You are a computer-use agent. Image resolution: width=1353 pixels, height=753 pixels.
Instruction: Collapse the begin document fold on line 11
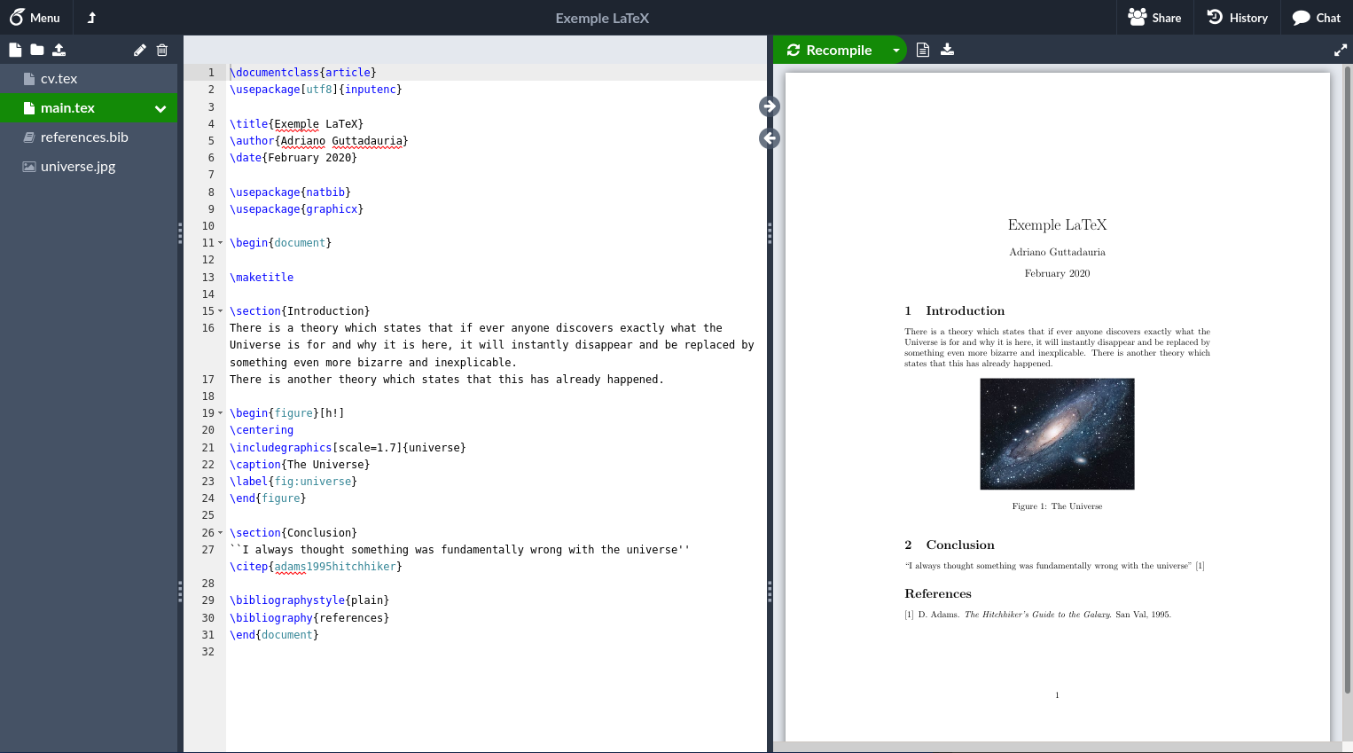click(221, 243)
